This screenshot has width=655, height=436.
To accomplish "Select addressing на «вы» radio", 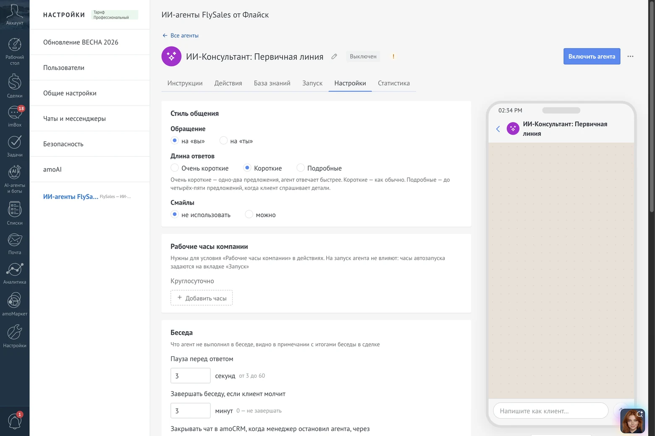I will tap(175, 140).
